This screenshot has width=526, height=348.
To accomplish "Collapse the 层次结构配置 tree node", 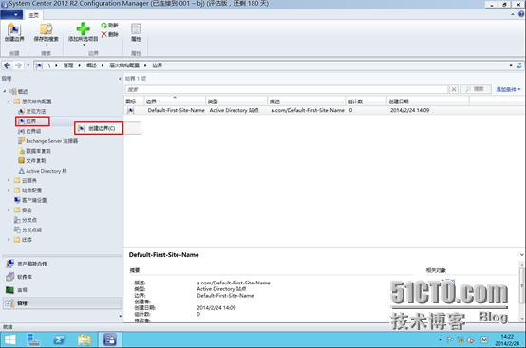I will pos(9,101).
